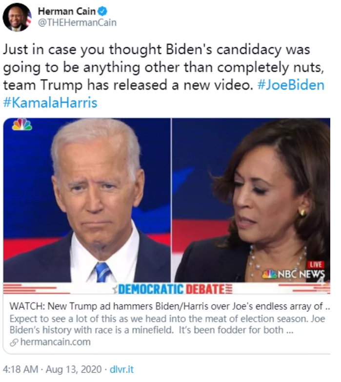Click the right half of the debate image
Screen dimensions: 341x382
coord(251,200)
